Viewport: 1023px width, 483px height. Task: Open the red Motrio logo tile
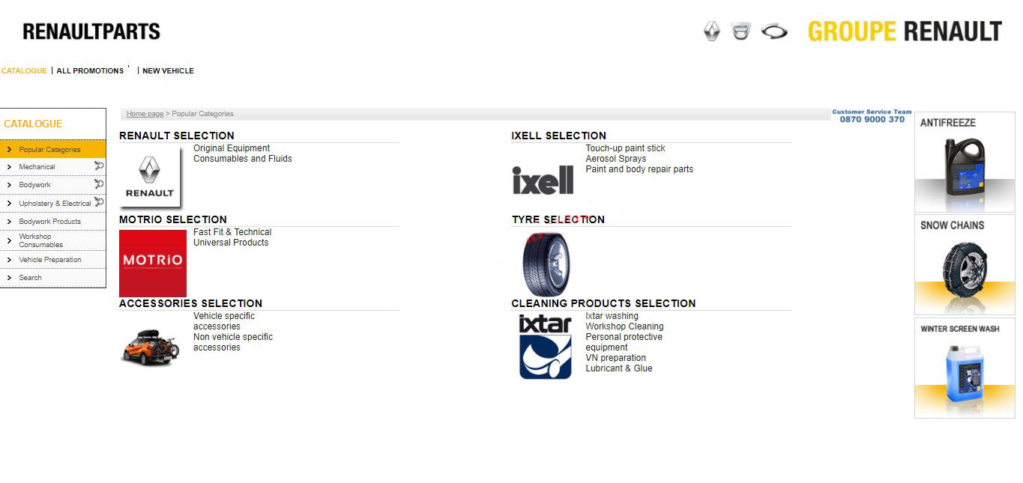(153, 262)
